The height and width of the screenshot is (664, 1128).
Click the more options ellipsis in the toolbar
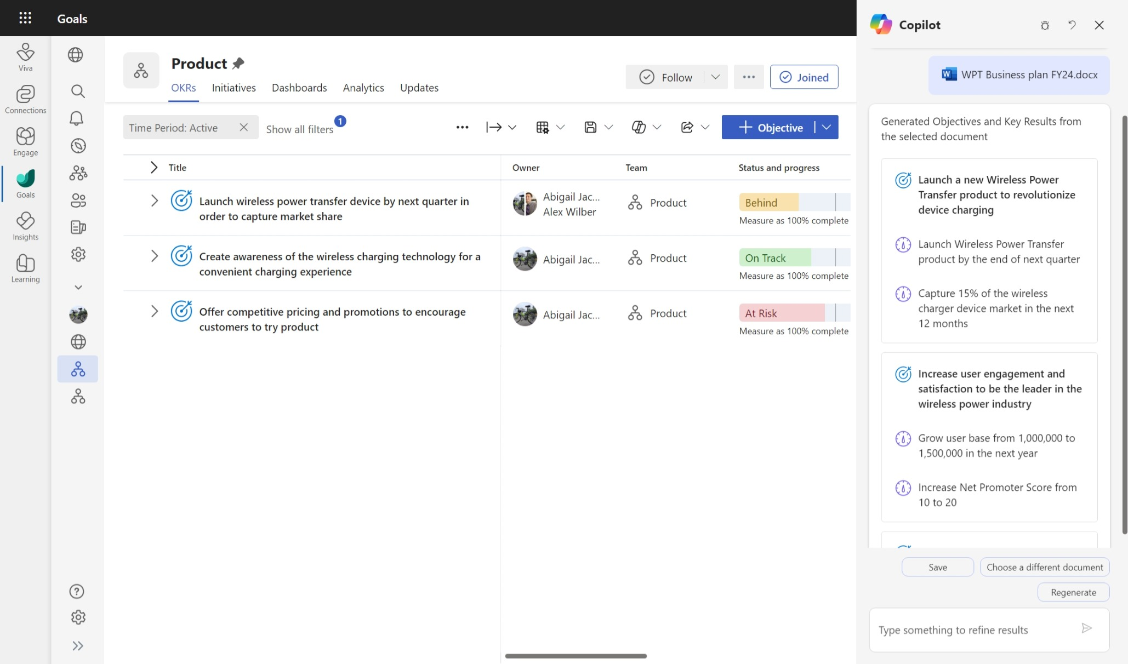(x=462, y=127)
